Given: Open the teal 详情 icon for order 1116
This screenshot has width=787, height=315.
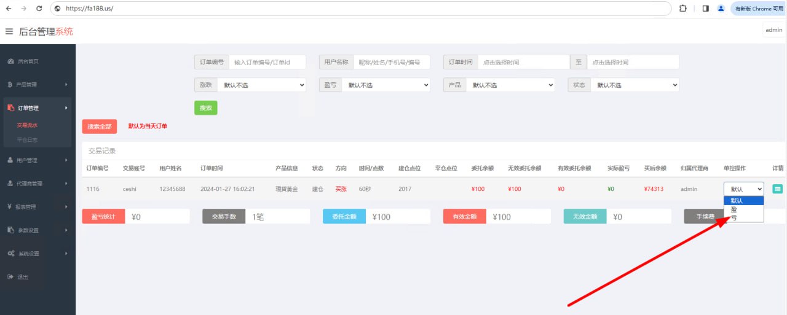Looking at the screenshot, I should coord(777,189).
